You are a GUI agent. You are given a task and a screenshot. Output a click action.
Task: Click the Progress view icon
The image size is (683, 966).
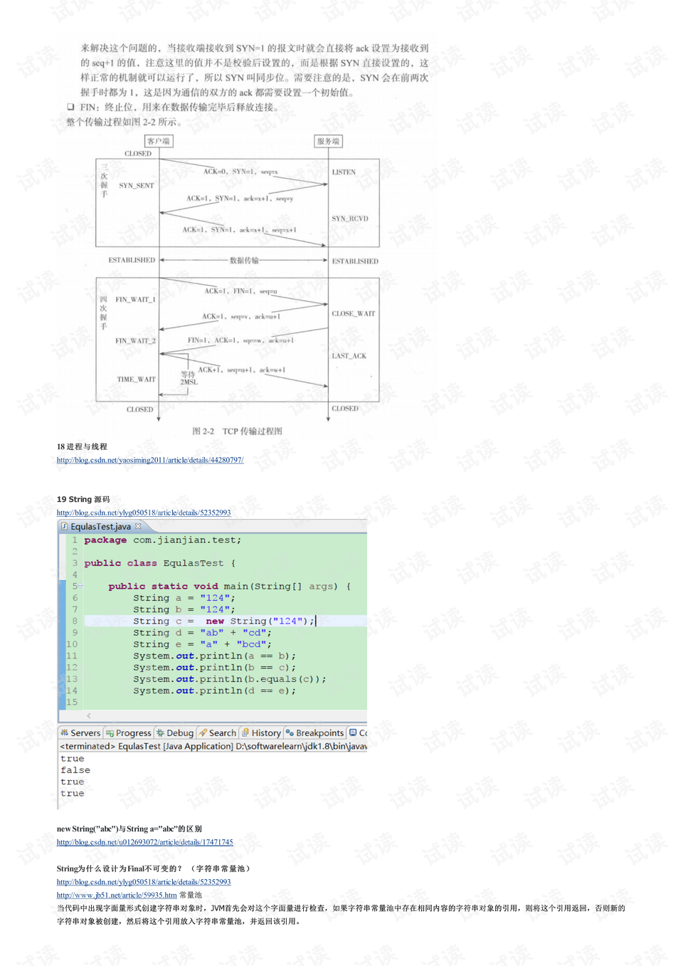[x=109, y=733]
